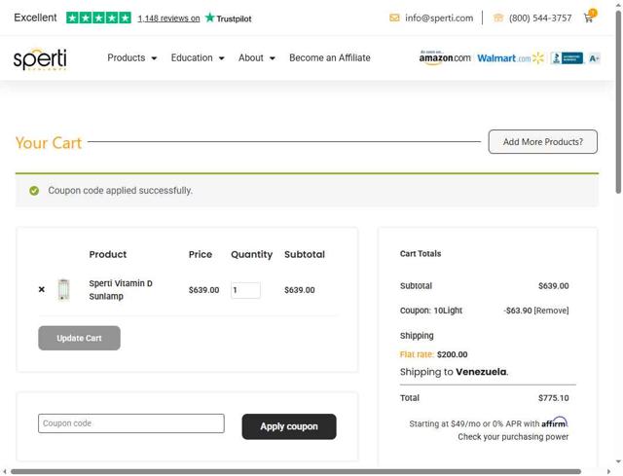Click the $775.10 total amount
Image resolution: width=623 pixels, height=476 pixels.
click(x=554, y=398)
